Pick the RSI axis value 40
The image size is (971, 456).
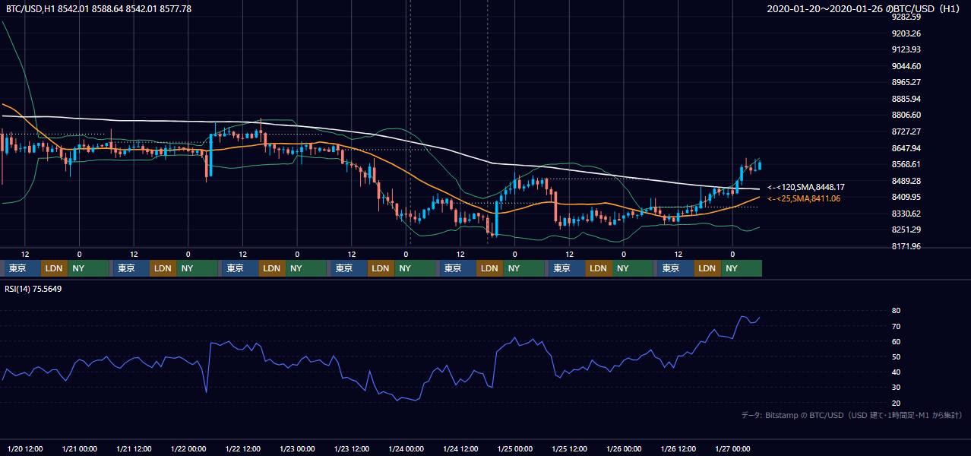[897, 372]
